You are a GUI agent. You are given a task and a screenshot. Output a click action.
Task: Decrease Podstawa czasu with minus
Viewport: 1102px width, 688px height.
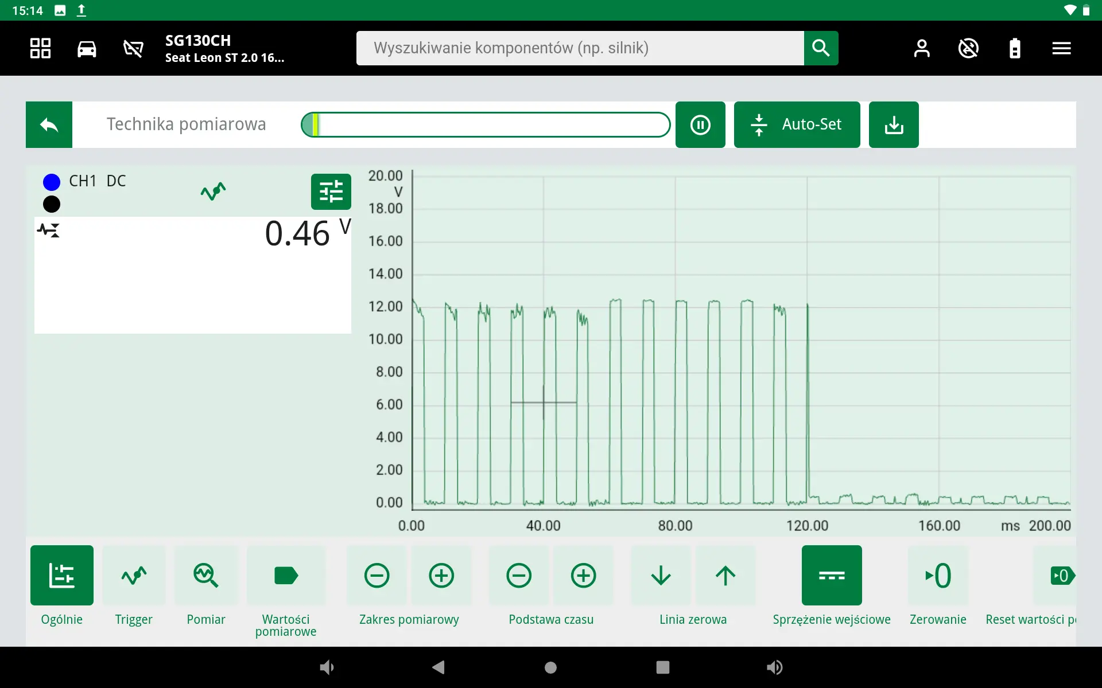pyautogui.click(x=519, y=575)
